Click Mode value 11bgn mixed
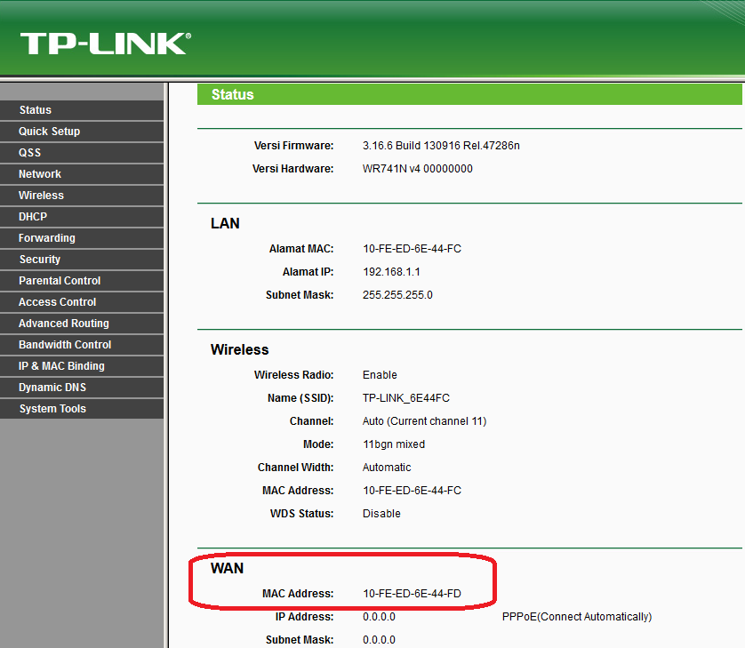This screenshot has width=745, height=648. pos(394,444)
